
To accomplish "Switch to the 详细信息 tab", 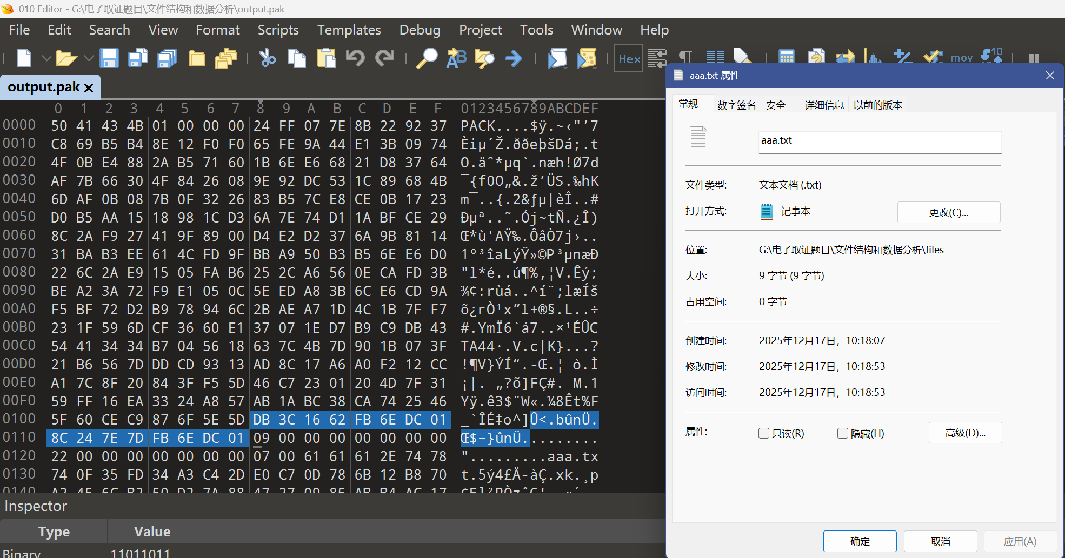I will click(x=824, y=105).
